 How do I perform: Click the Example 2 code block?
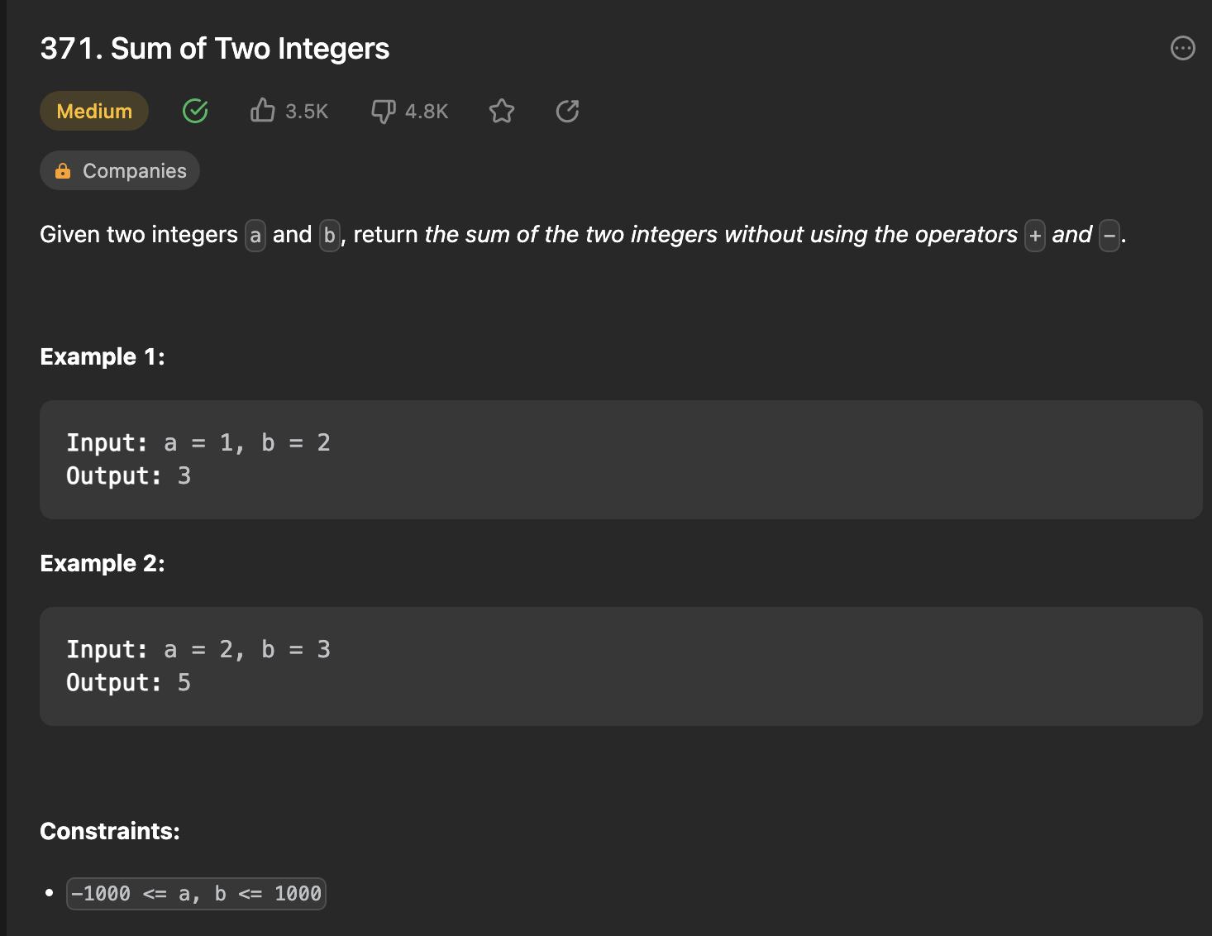pos(620,666)
